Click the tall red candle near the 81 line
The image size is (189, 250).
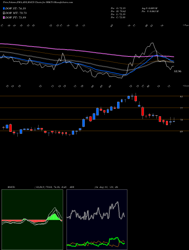tap(136, 98)
